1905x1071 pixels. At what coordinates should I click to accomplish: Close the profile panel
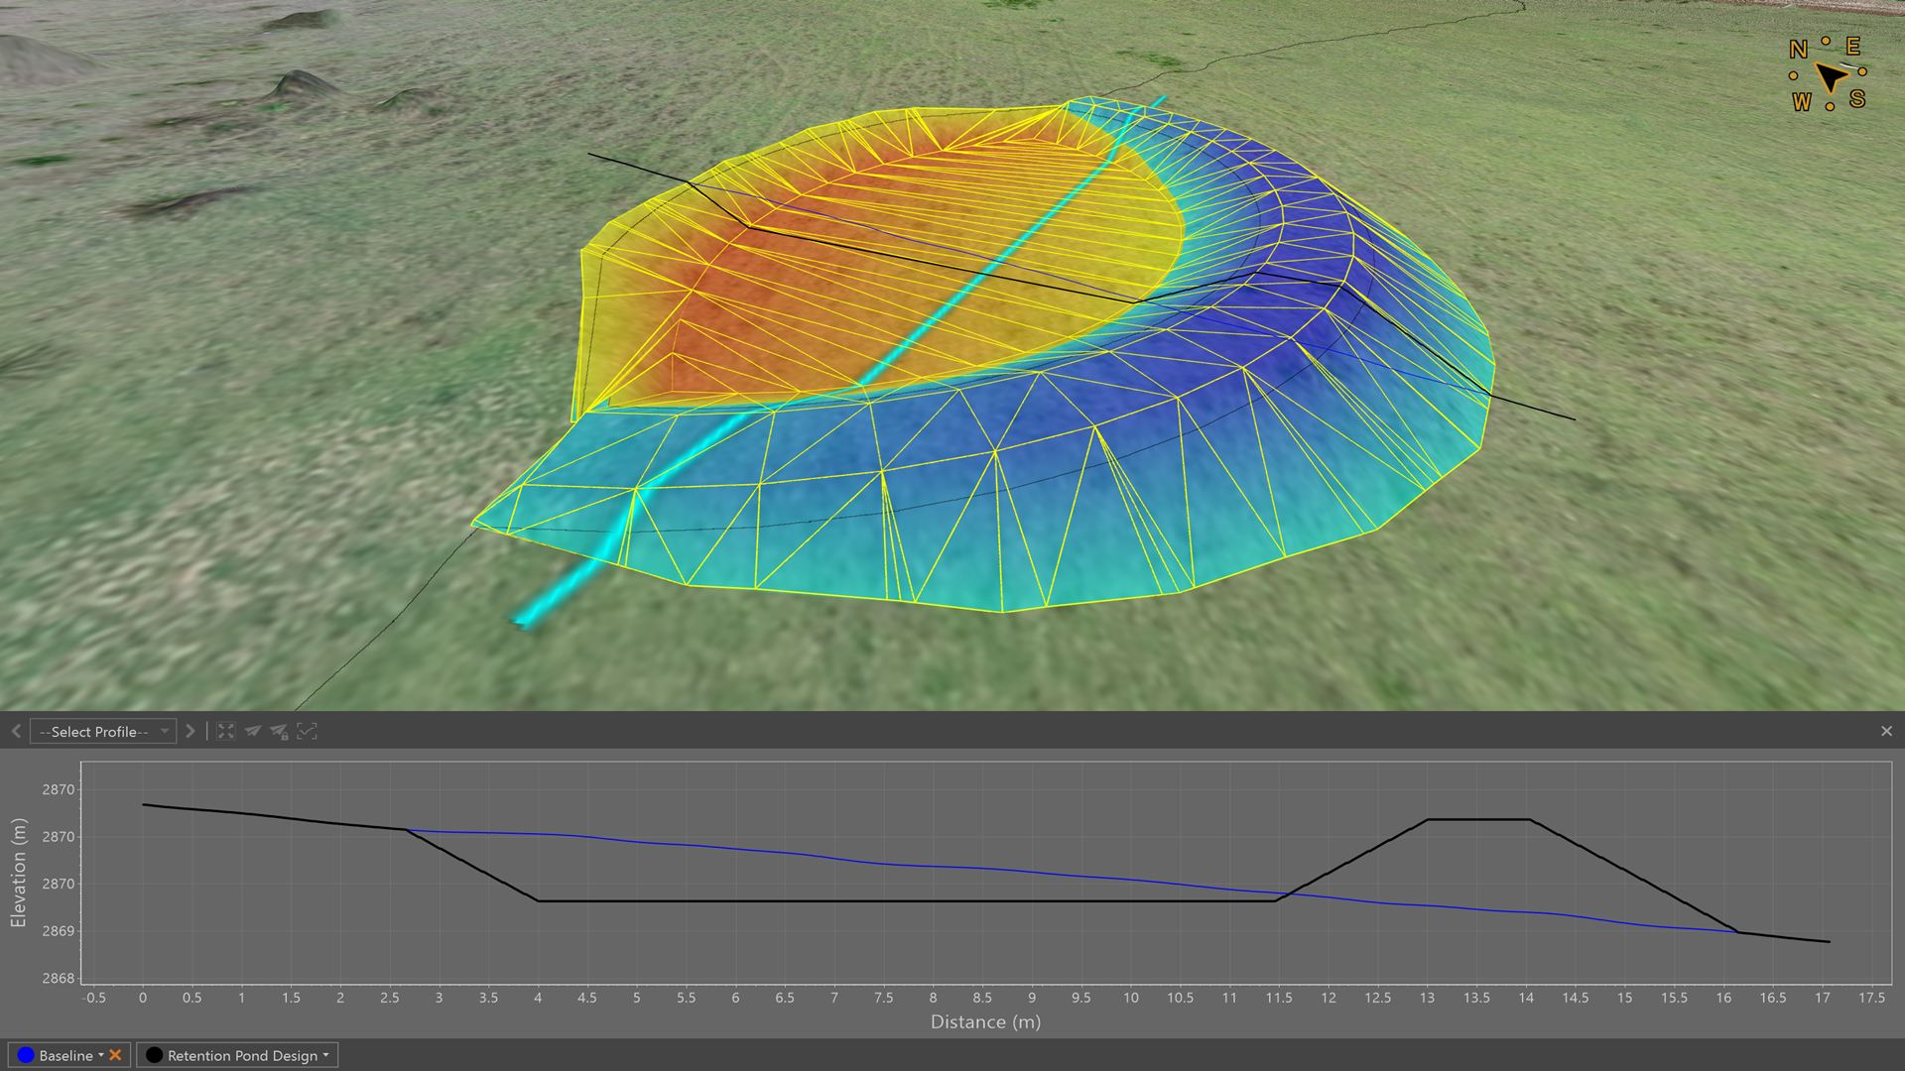pyautogui.click(x=1886, y=731)
